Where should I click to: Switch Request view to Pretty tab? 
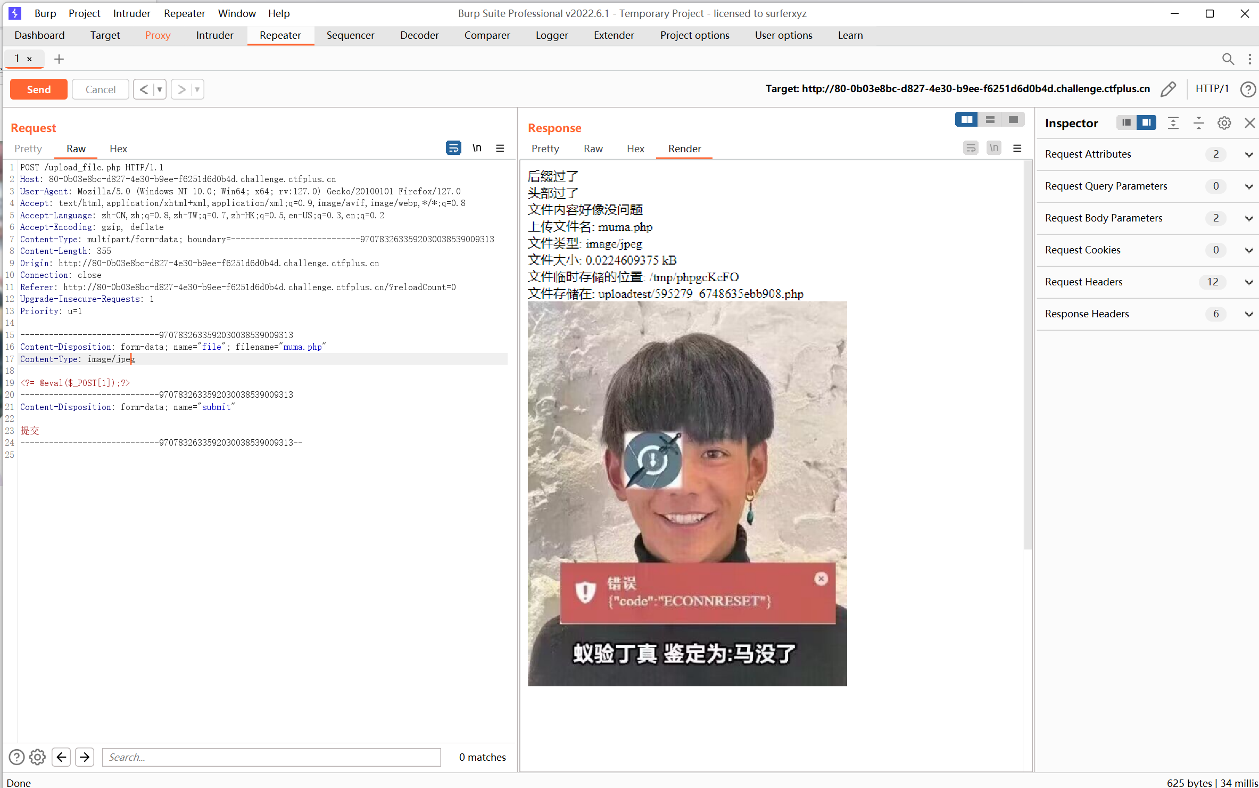28,149
